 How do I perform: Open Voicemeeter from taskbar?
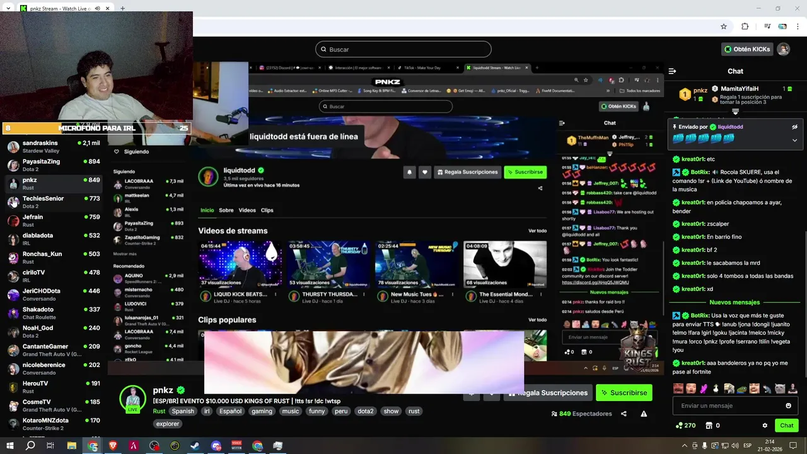tap(237, 446)
